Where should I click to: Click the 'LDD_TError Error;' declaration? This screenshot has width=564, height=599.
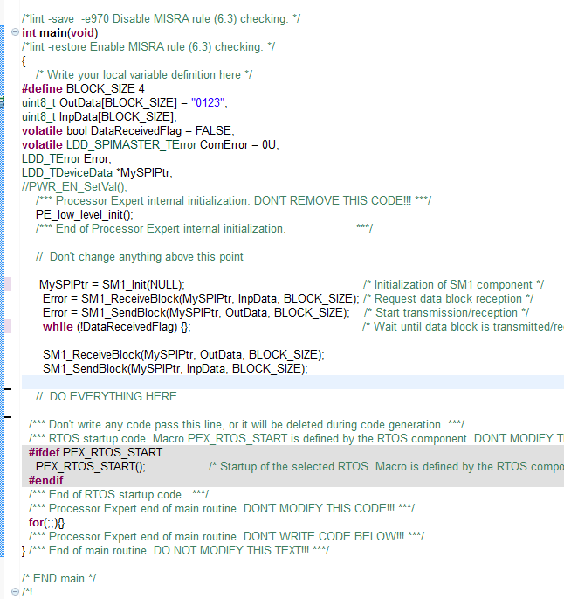pos(66,158)
